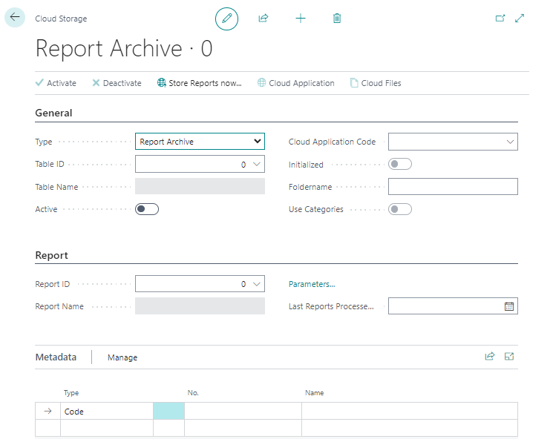This screenshot has width=553, height=439.
Task: Click the Parameters link
Action: pyautogui.click(x=312, y=284)
